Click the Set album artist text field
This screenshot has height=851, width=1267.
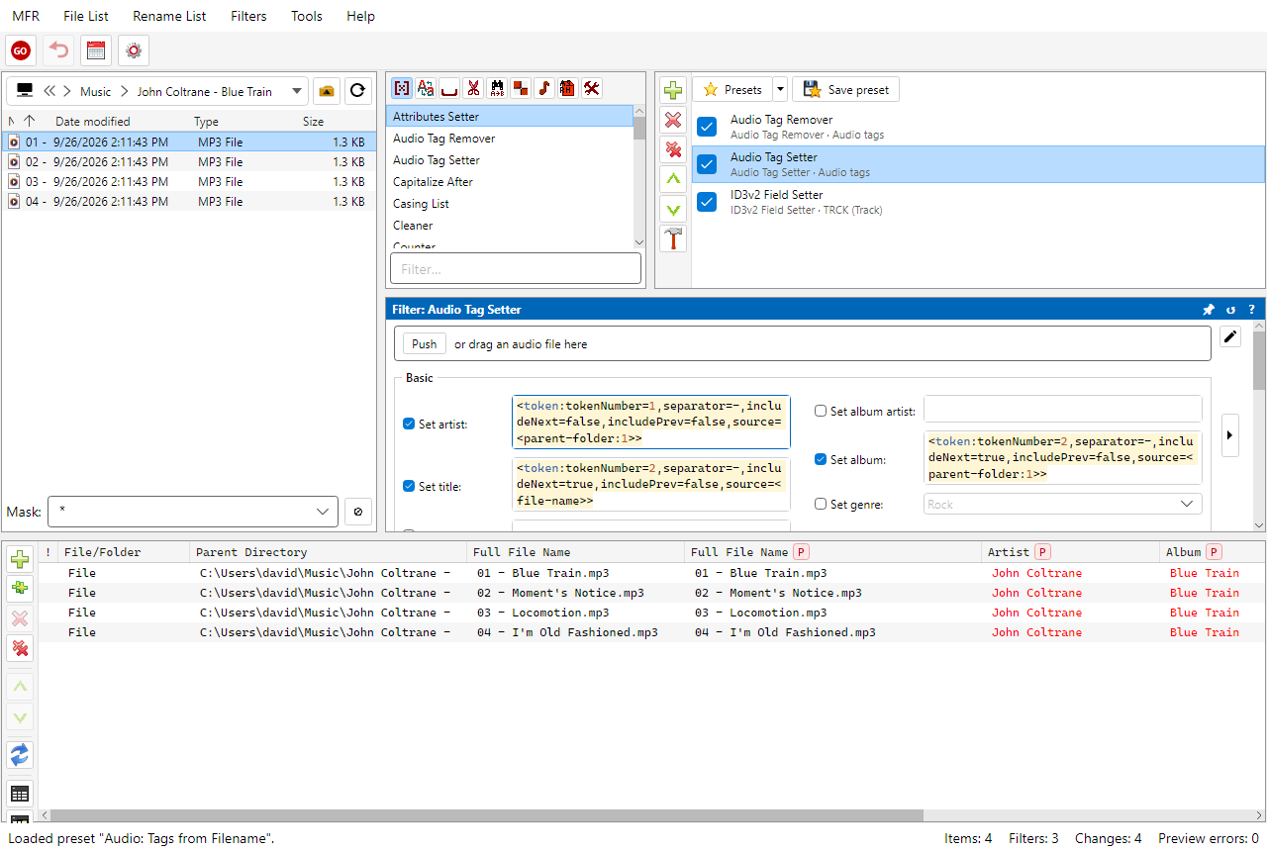pyautogui.click(x=1063, y=410)
